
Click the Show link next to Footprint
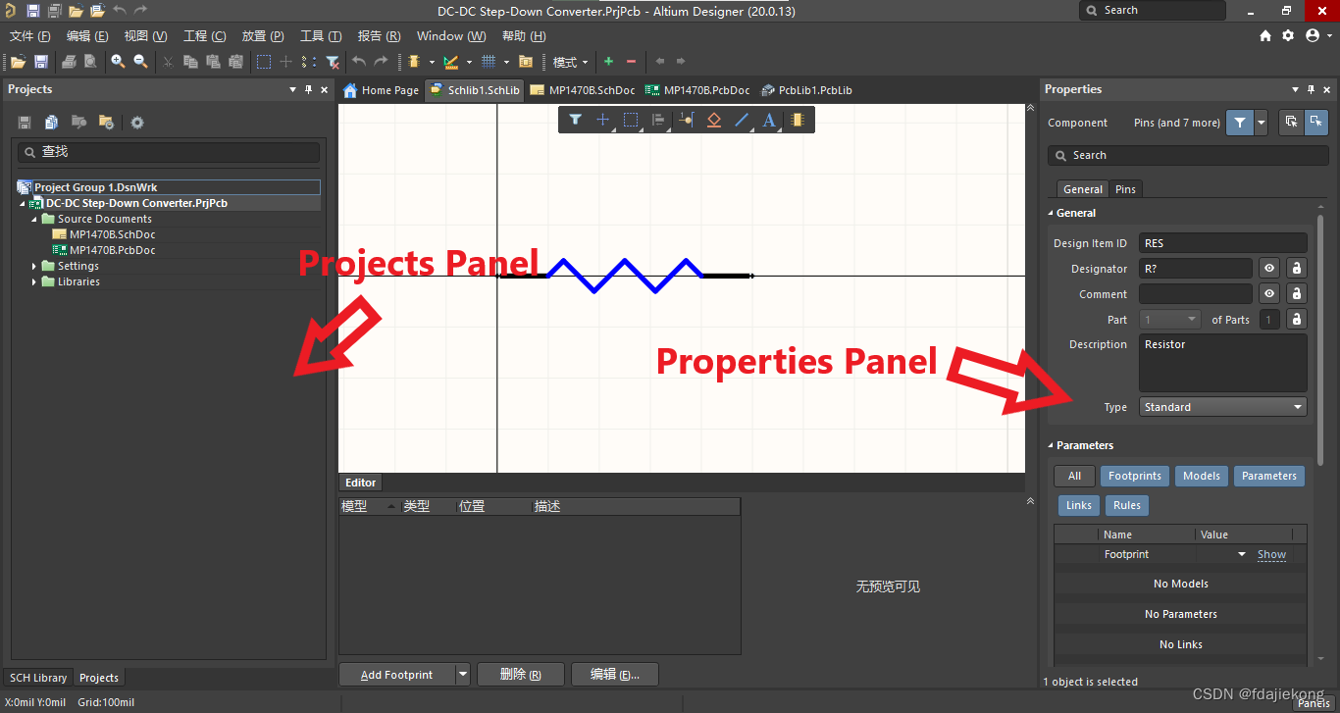(x=1271, y=554)
